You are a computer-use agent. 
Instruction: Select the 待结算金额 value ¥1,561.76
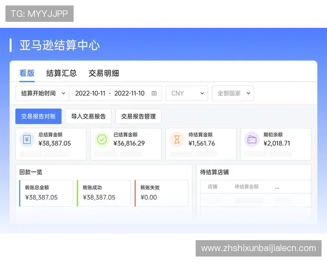pos(202,144)
